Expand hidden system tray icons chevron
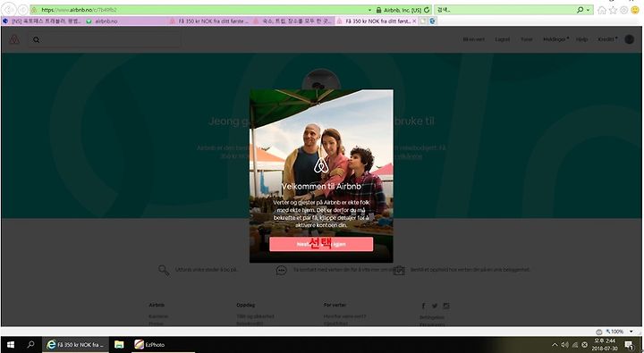The width and height of the screenshot is (644, 353). point(555,345)
